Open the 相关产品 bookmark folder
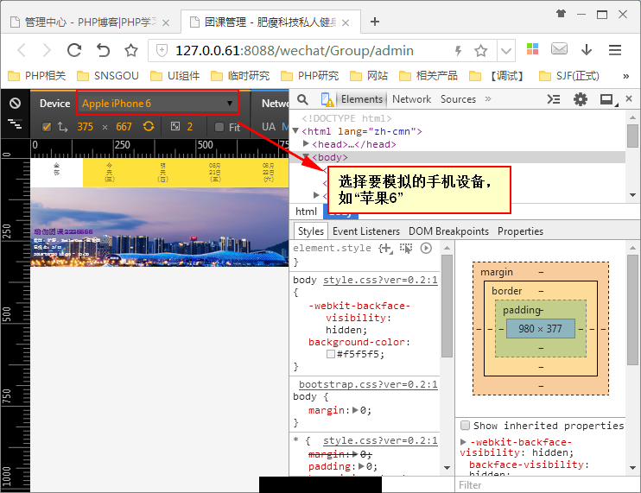This screenshot has width=641, height=493. [428, 76]
